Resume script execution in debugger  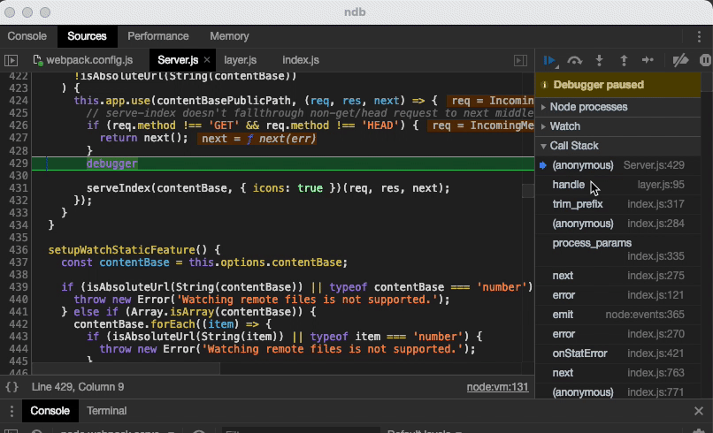pos(550,60)
